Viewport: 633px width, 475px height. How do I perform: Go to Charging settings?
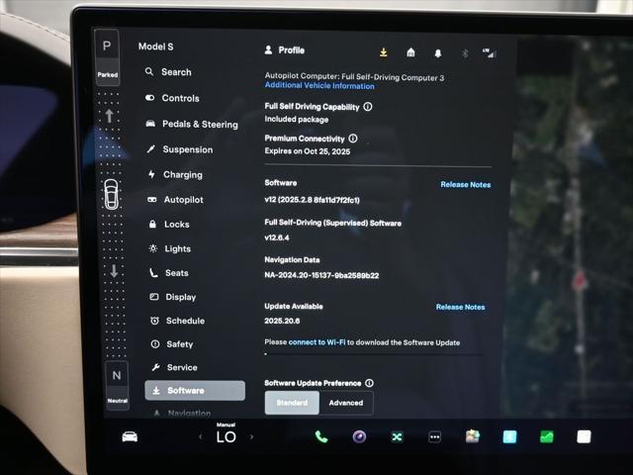175,174
